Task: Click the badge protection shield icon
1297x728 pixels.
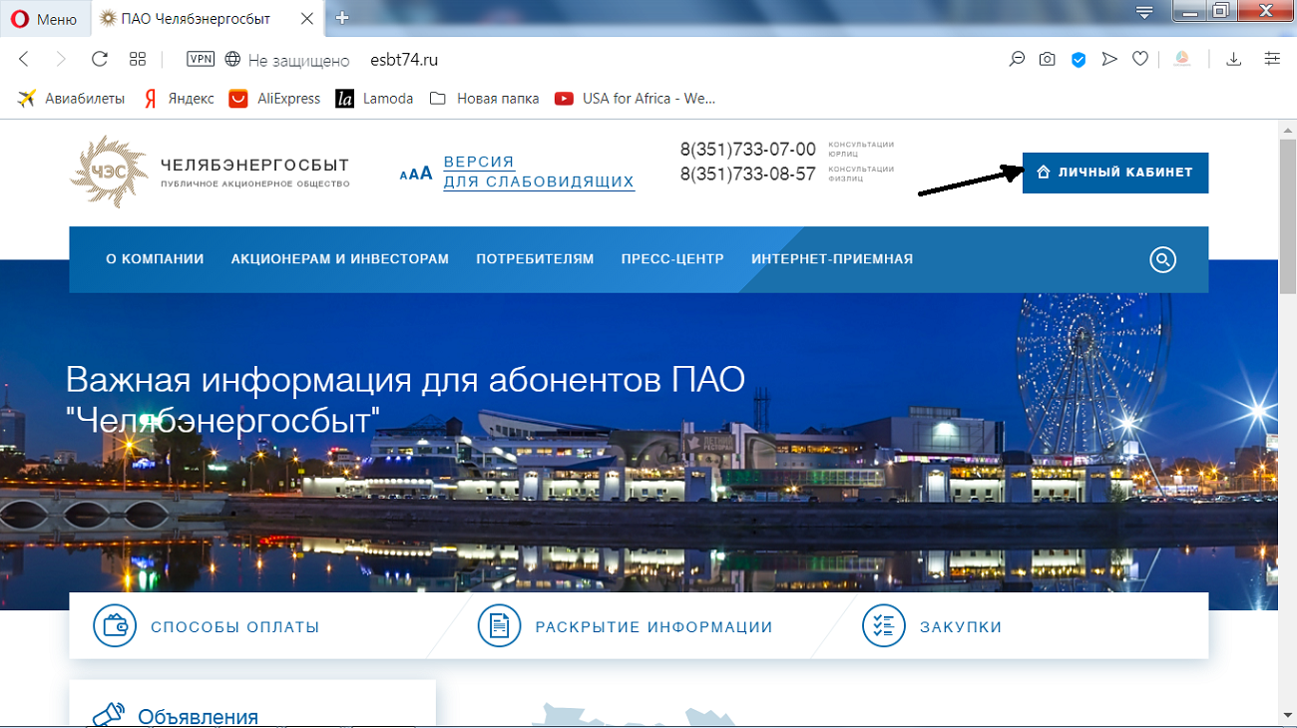Action: tap(1078, 59)
